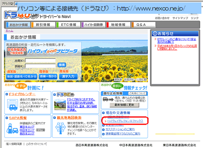Open 携帯電話用ドラなびのご案内 link

click(123, 134)
